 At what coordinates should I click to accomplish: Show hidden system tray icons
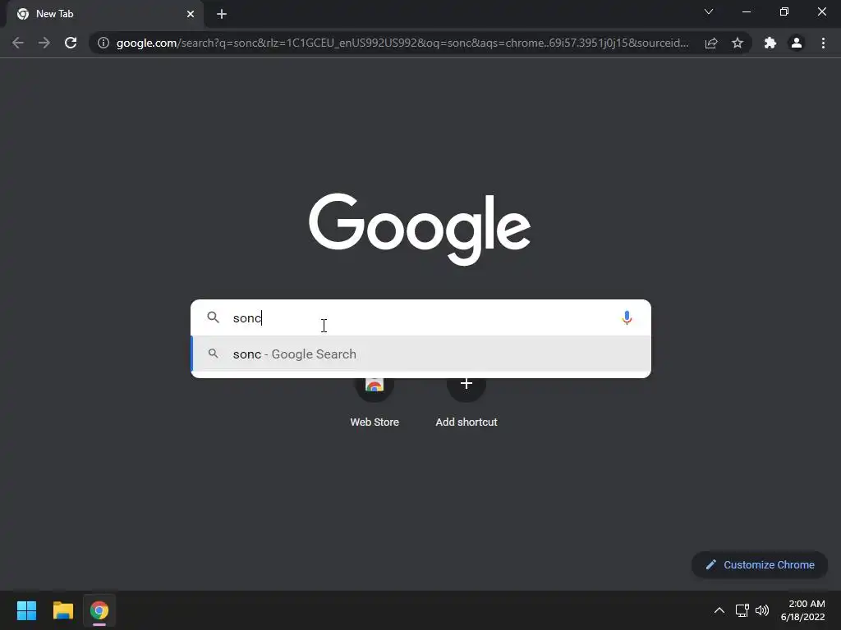click(719, 610)
